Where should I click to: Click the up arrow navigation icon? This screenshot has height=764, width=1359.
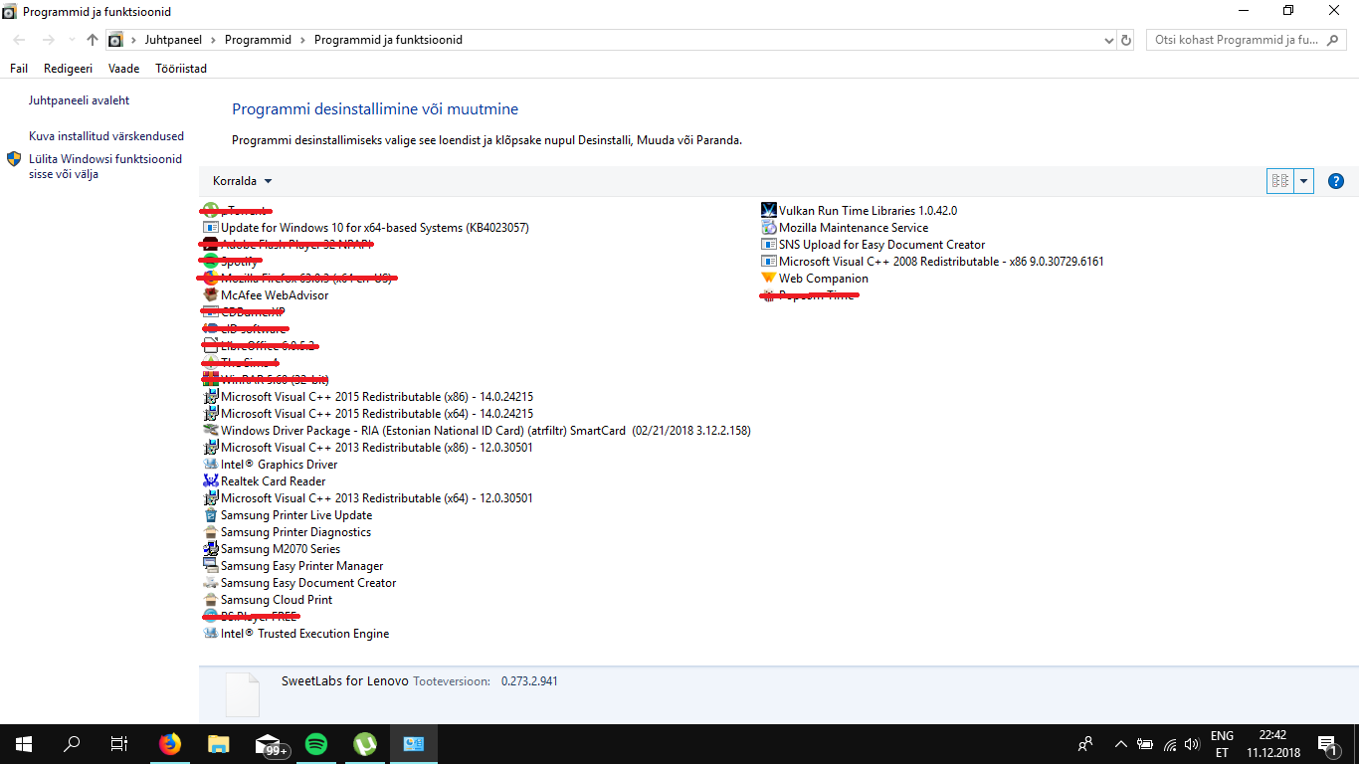pos(93,40)
